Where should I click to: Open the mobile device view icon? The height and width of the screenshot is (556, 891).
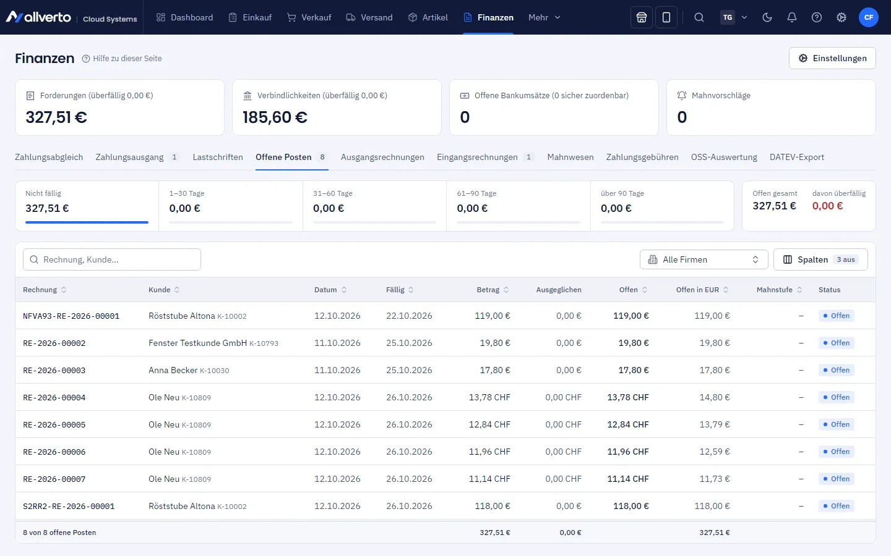pos(666,17)
